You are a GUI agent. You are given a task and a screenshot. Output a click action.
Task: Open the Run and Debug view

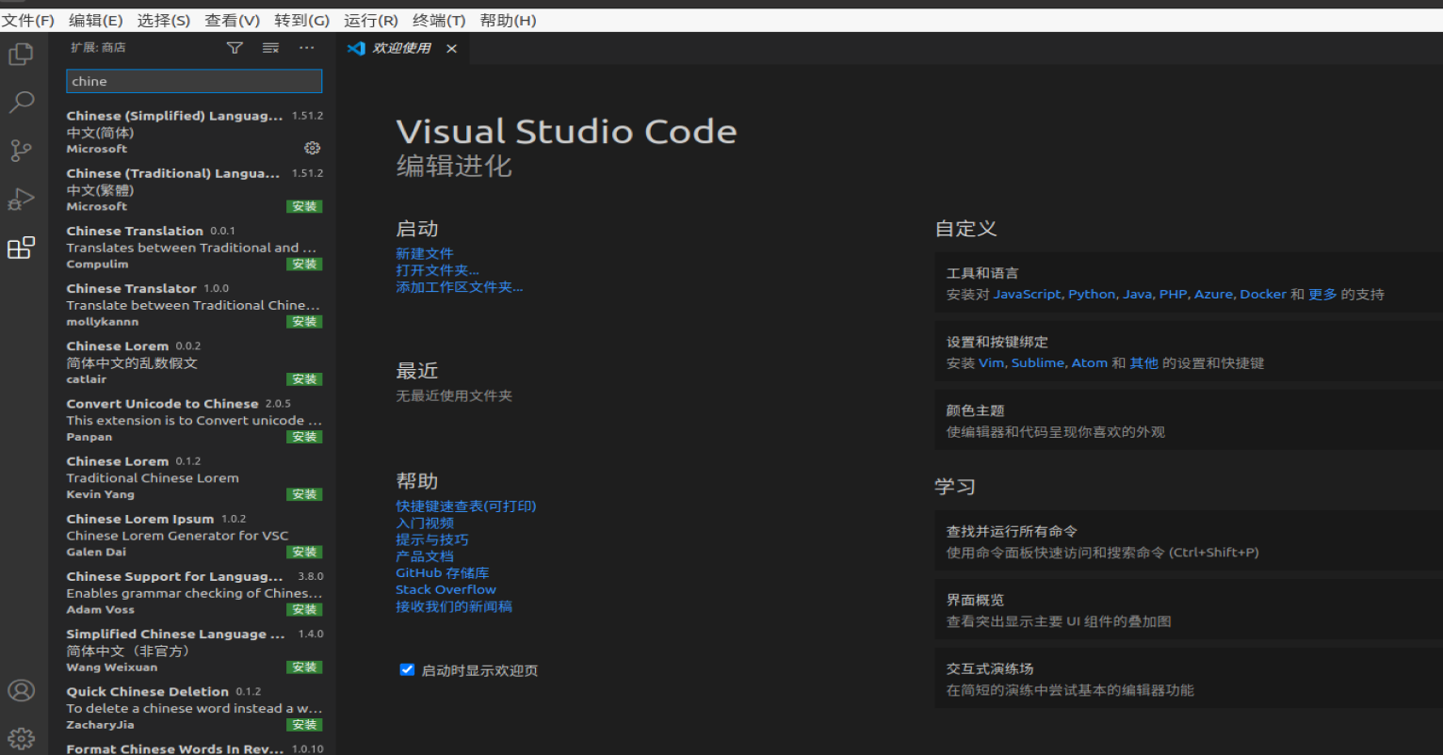(21, 199)
